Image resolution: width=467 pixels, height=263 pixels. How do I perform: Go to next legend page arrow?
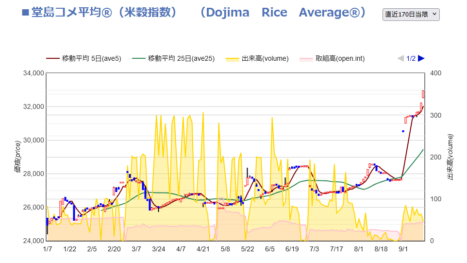(x=421, y=58)
